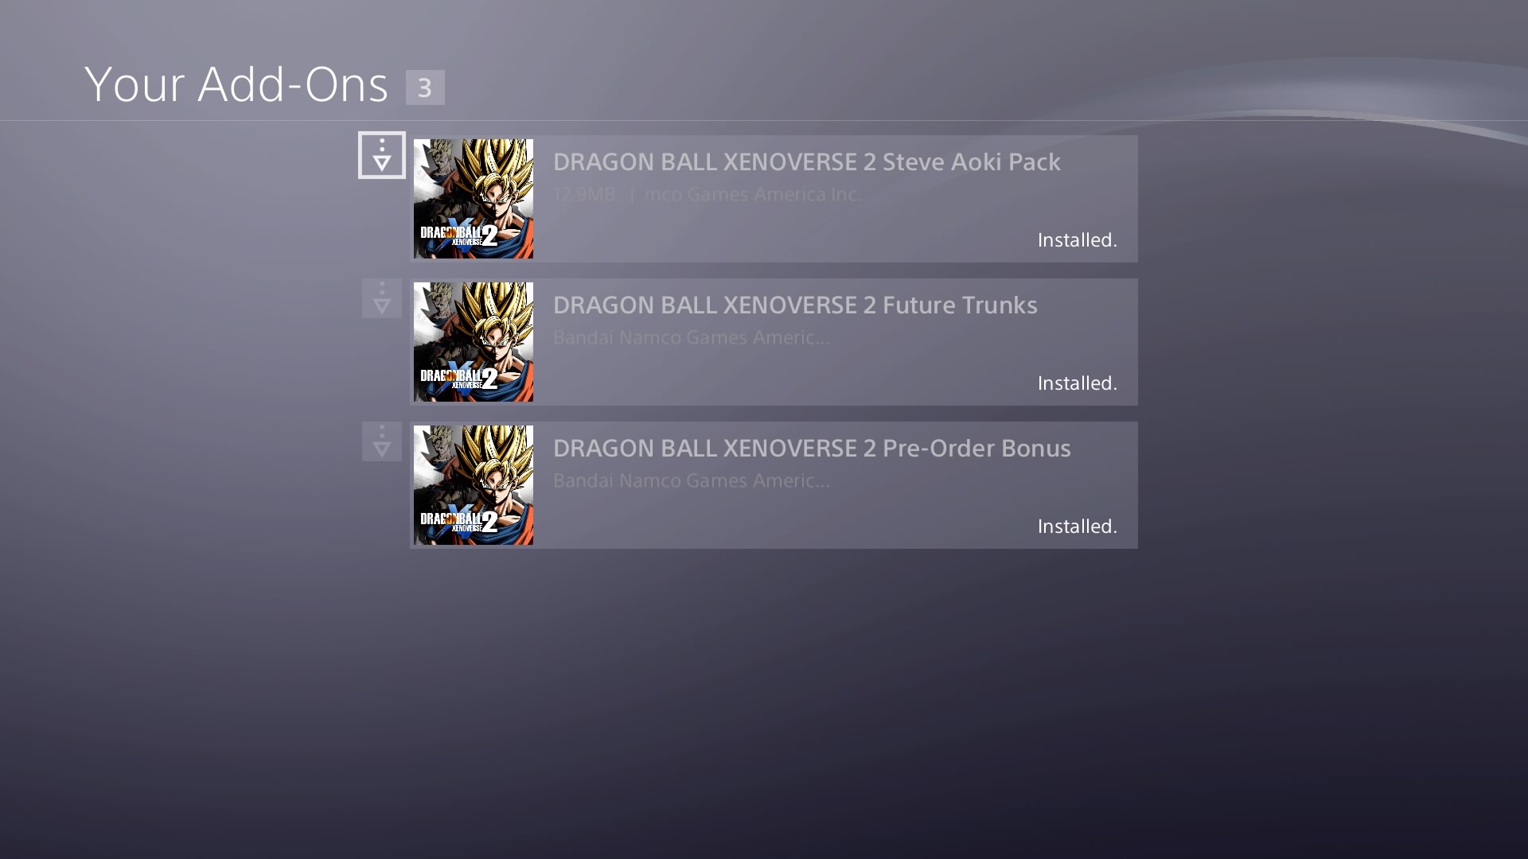
Task: Click the Games America Inc. publisher text
Action: (753, 195)
